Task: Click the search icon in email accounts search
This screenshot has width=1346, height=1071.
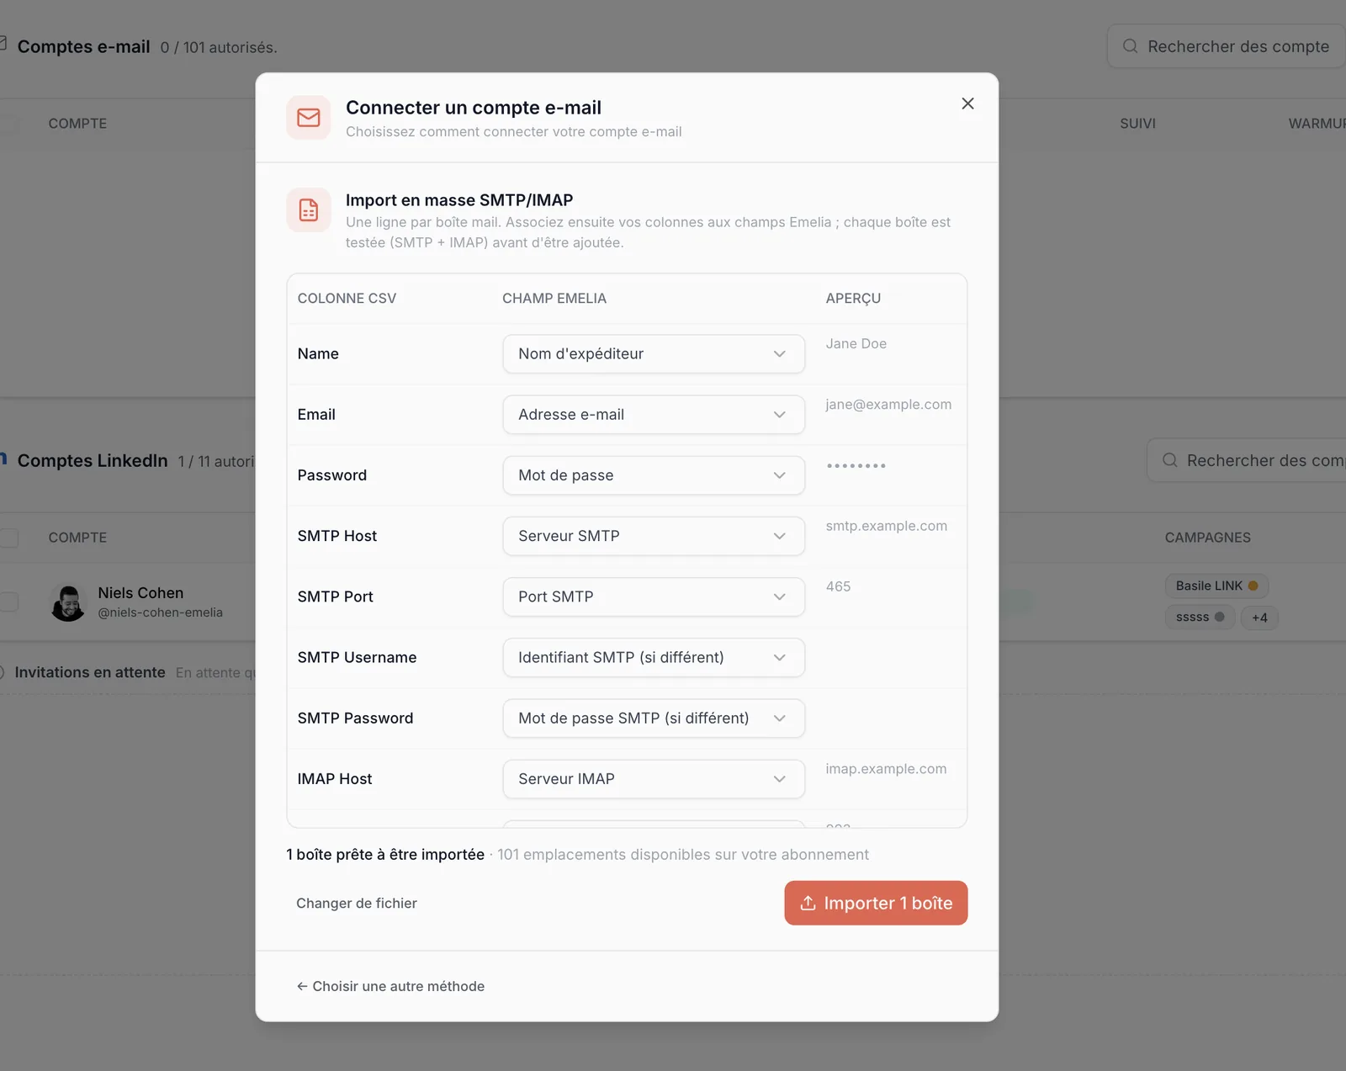Action: (x=1131, y=46)
